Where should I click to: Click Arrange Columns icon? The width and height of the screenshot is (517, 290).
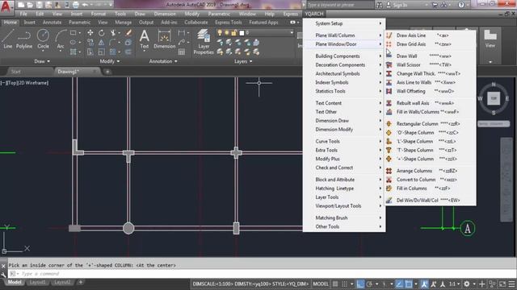point(389,171)
